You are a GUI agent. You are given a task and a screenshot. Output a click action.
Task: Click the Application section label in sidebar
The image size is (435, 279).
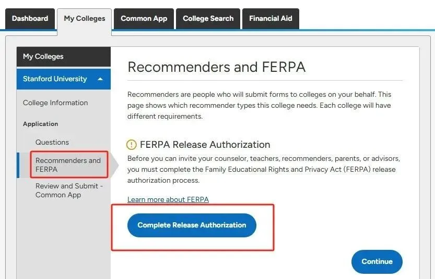click(41, 124)
